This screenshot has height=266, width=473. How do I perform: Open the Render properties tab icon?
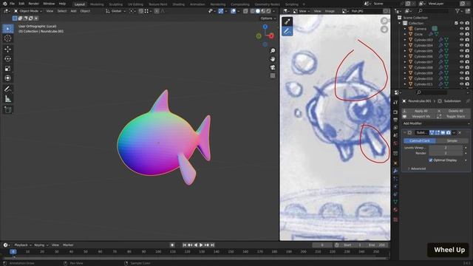[x=395, y=112]
